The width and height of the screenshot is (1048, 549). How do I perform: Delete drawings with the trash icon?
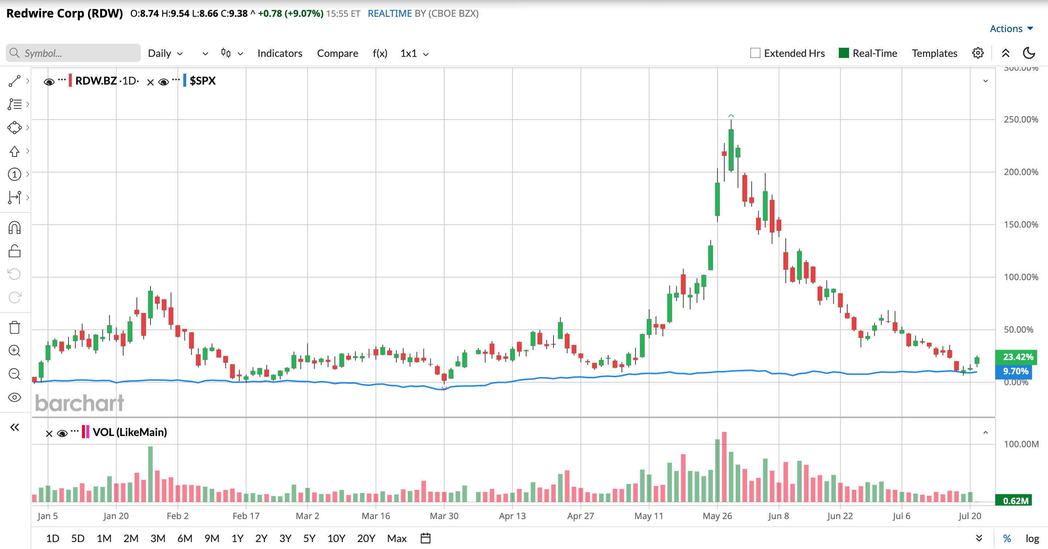(14, 327)
